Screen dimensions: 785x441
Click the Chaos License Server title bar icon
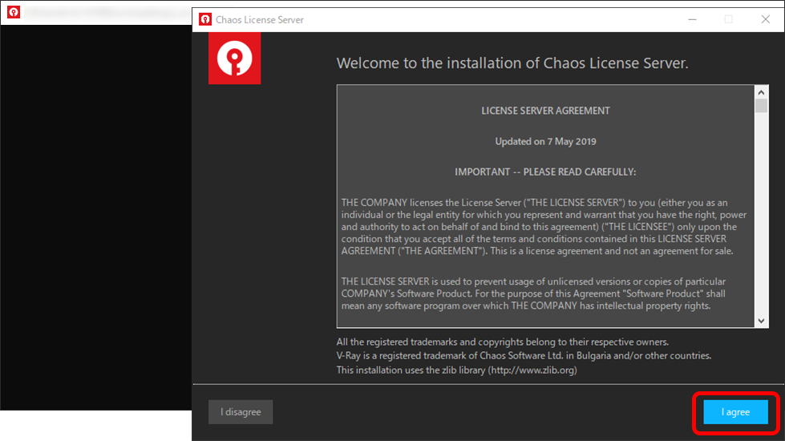click(205, 19)
